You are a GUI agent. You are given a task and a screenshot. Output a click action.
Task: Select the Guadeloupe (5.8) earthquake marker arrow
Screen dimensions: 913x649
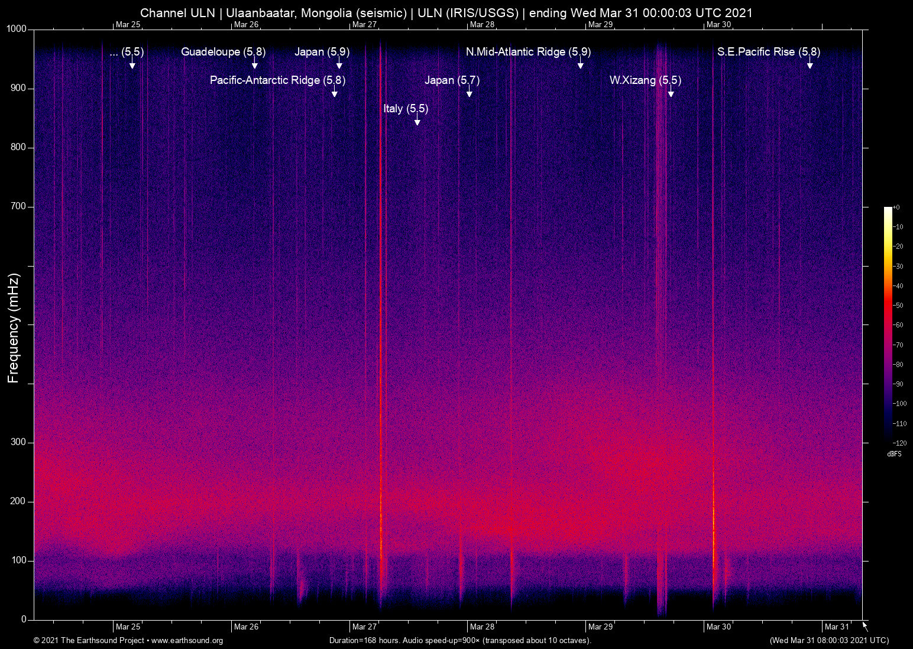click(255, 67)
